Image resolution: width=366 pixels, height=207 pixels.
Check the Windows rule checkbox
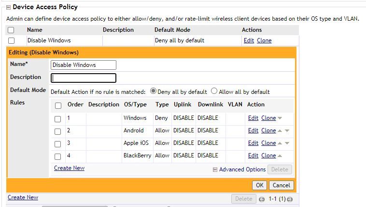coord(58,119)
